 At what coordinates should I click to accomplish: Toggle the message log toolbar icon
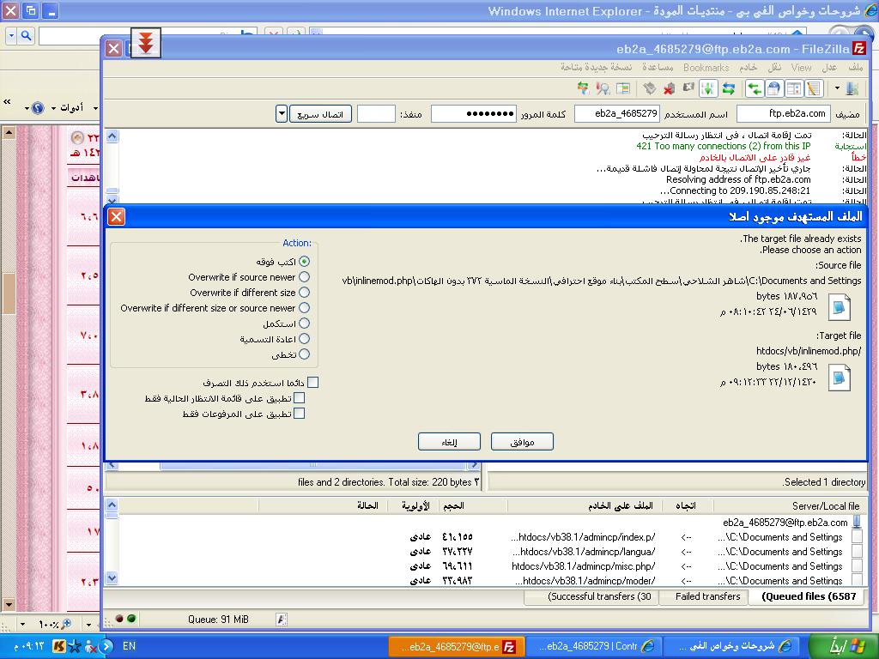(x=813, y=88)
